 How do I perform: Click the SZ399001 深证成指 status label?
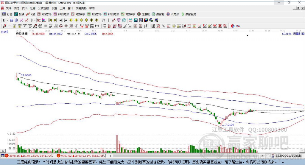tap(288, 156)
